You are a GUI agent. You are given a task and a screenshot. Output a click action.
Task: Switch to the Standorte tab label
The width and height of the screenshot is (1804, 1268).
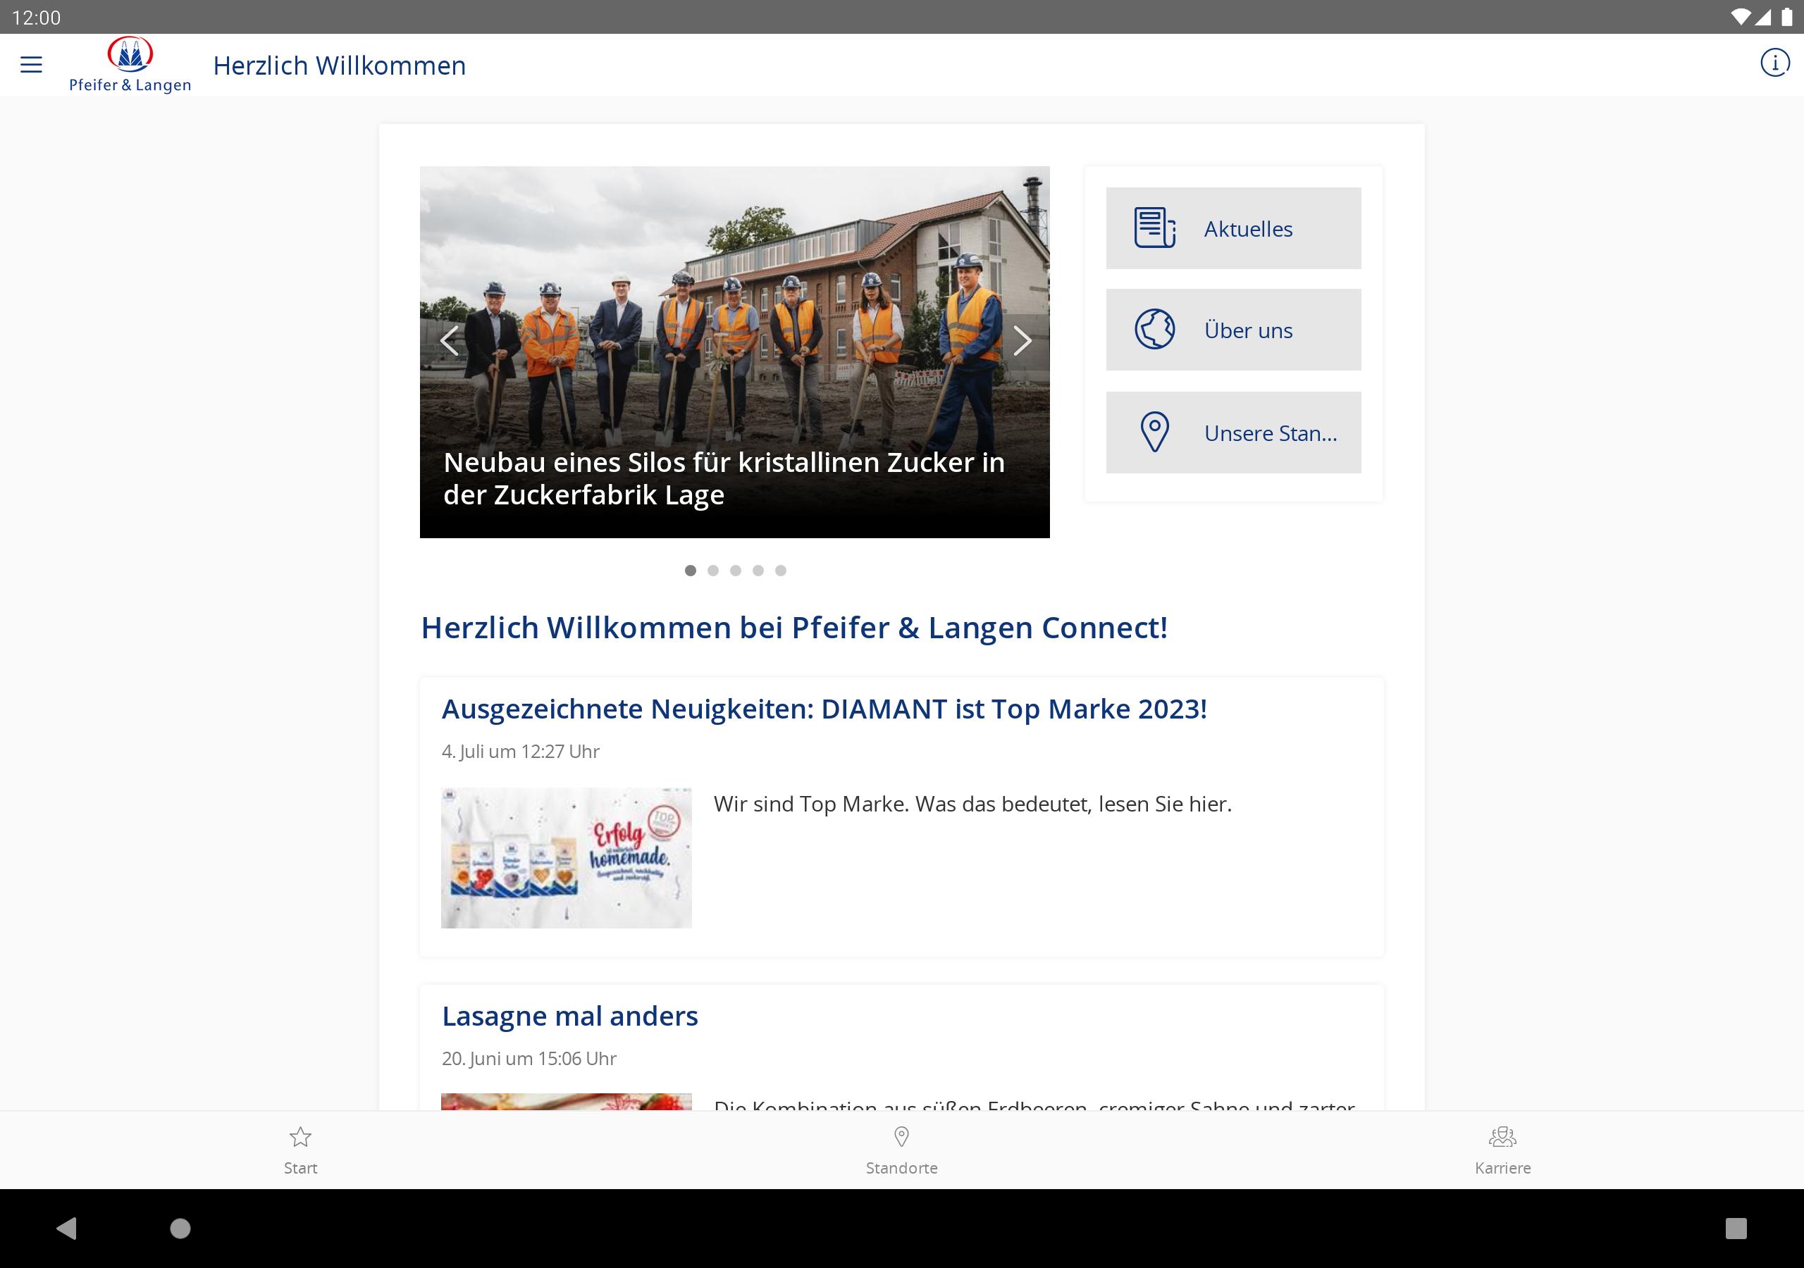tap(902, 1167)
